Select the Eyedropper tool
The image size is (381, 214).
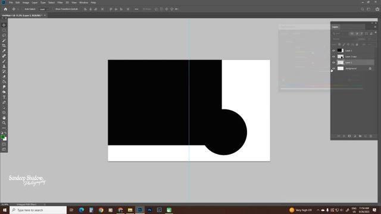[x=4, y=51]
